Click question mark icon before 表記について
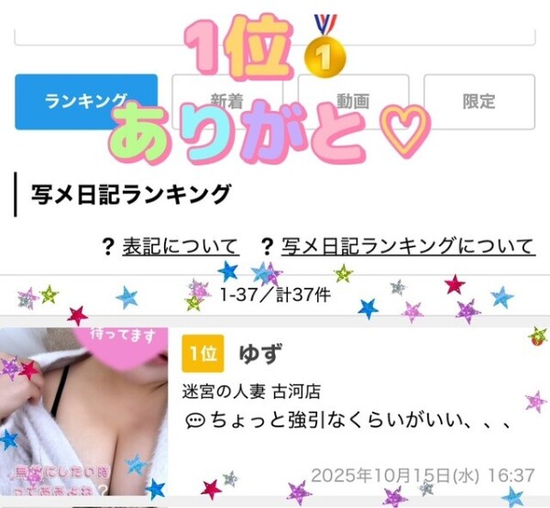Screen dimensions: 550x508 coord(108,247)
